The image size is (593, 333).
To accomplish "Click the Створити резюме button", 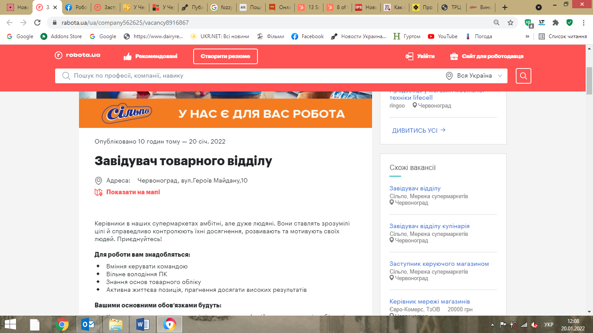I will (225, 56).
